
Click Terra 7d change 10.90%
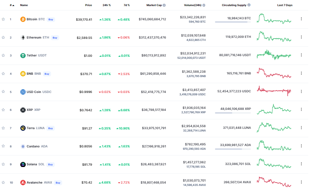coord(123,128)
